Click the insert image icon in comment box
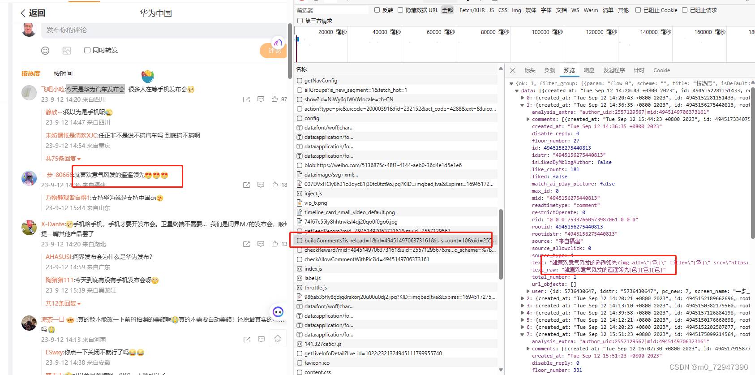The image size is (755, 375). (x=67, y=51)
